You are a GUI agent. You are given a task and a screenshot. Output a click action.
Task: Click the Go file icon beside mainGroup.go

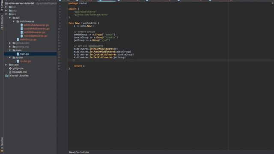[18, 39]
